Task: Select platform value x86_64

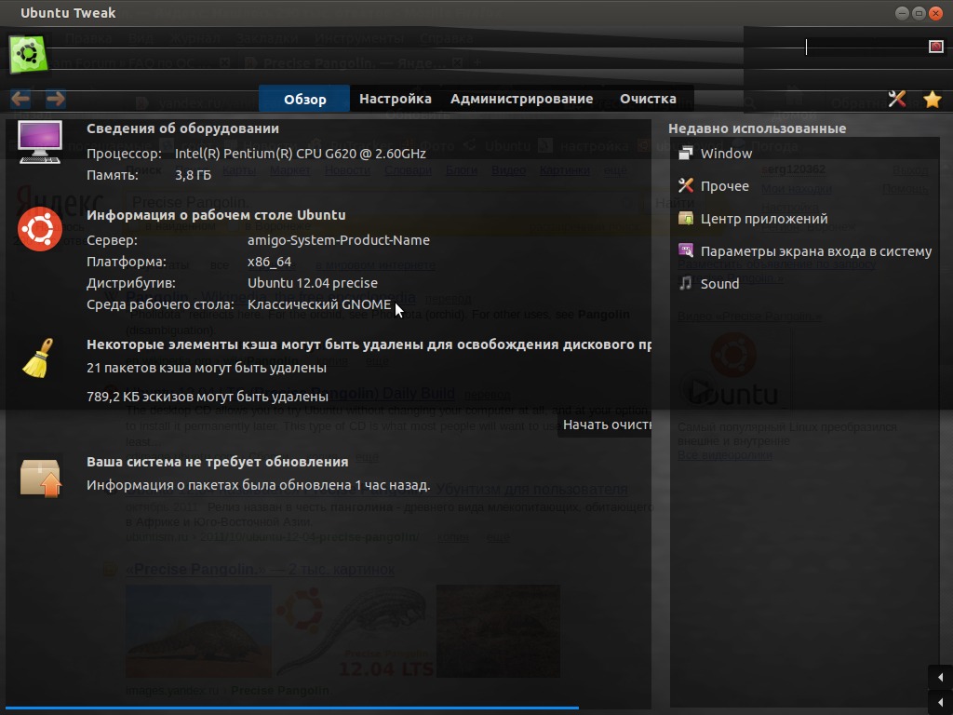Action: click(x=269, y=262)
